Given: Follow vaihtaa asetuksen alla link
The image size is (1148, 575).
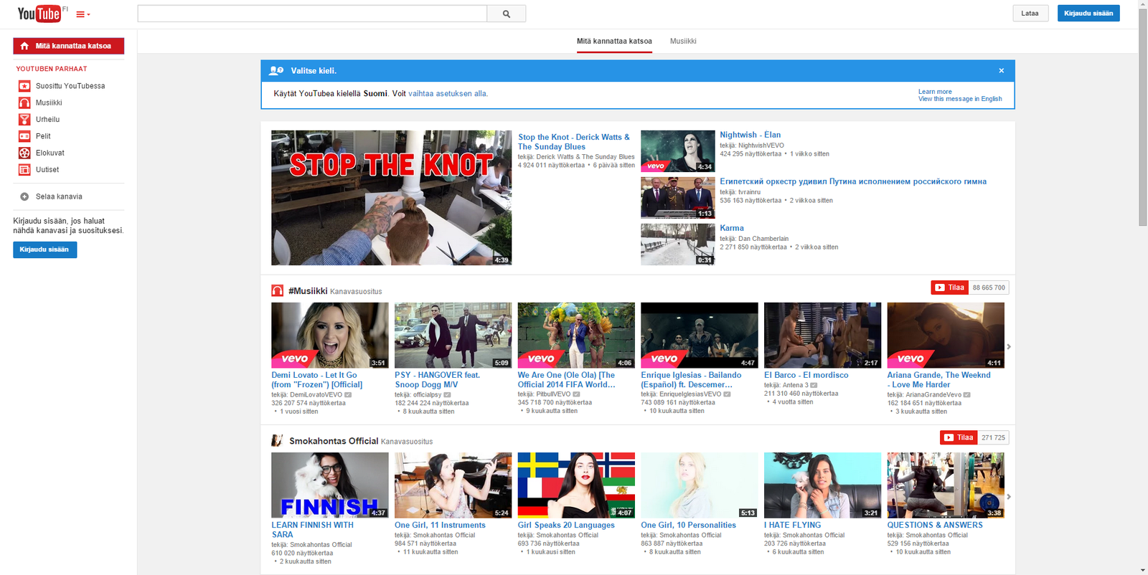Looking at the screenshot, I should point(448,94).
